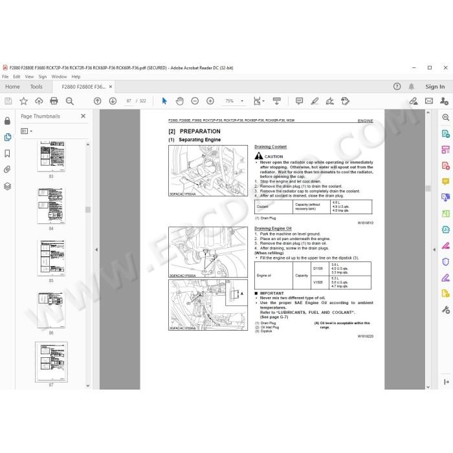Open the Create PDF tool

coord(445,166)
